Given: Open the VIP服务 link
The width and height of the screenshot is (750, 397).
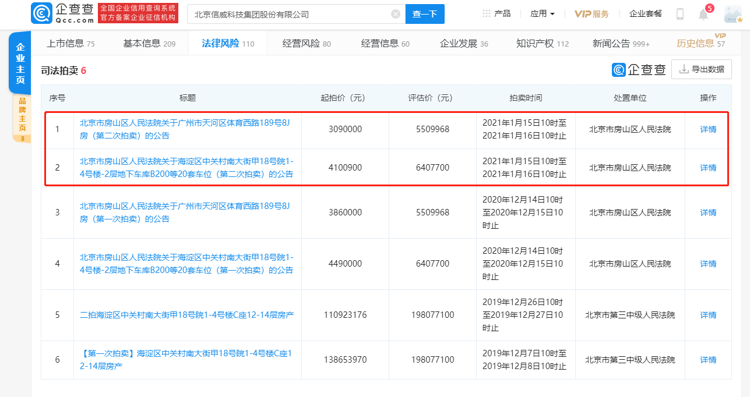Looking at the screenshot, I should click(x=591, y=13).
